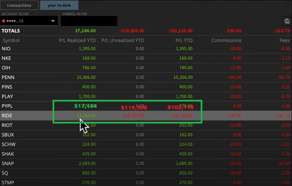Select the SNAP symbol row
292x186 pixels.
pos(146,163)
